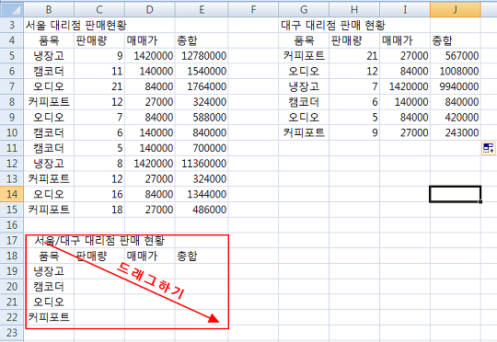
Task: Click value 11360000
Action: [203, 164]
